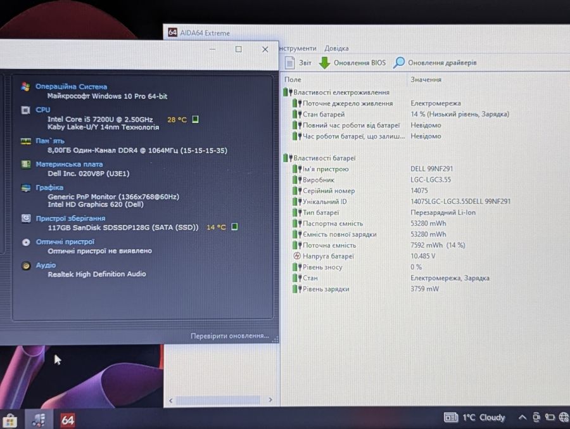Image resolution: width=570 pixels, height=429 pixels.
Task: Click the Оптичні пристрої disc icon
Action: point(26,242)
